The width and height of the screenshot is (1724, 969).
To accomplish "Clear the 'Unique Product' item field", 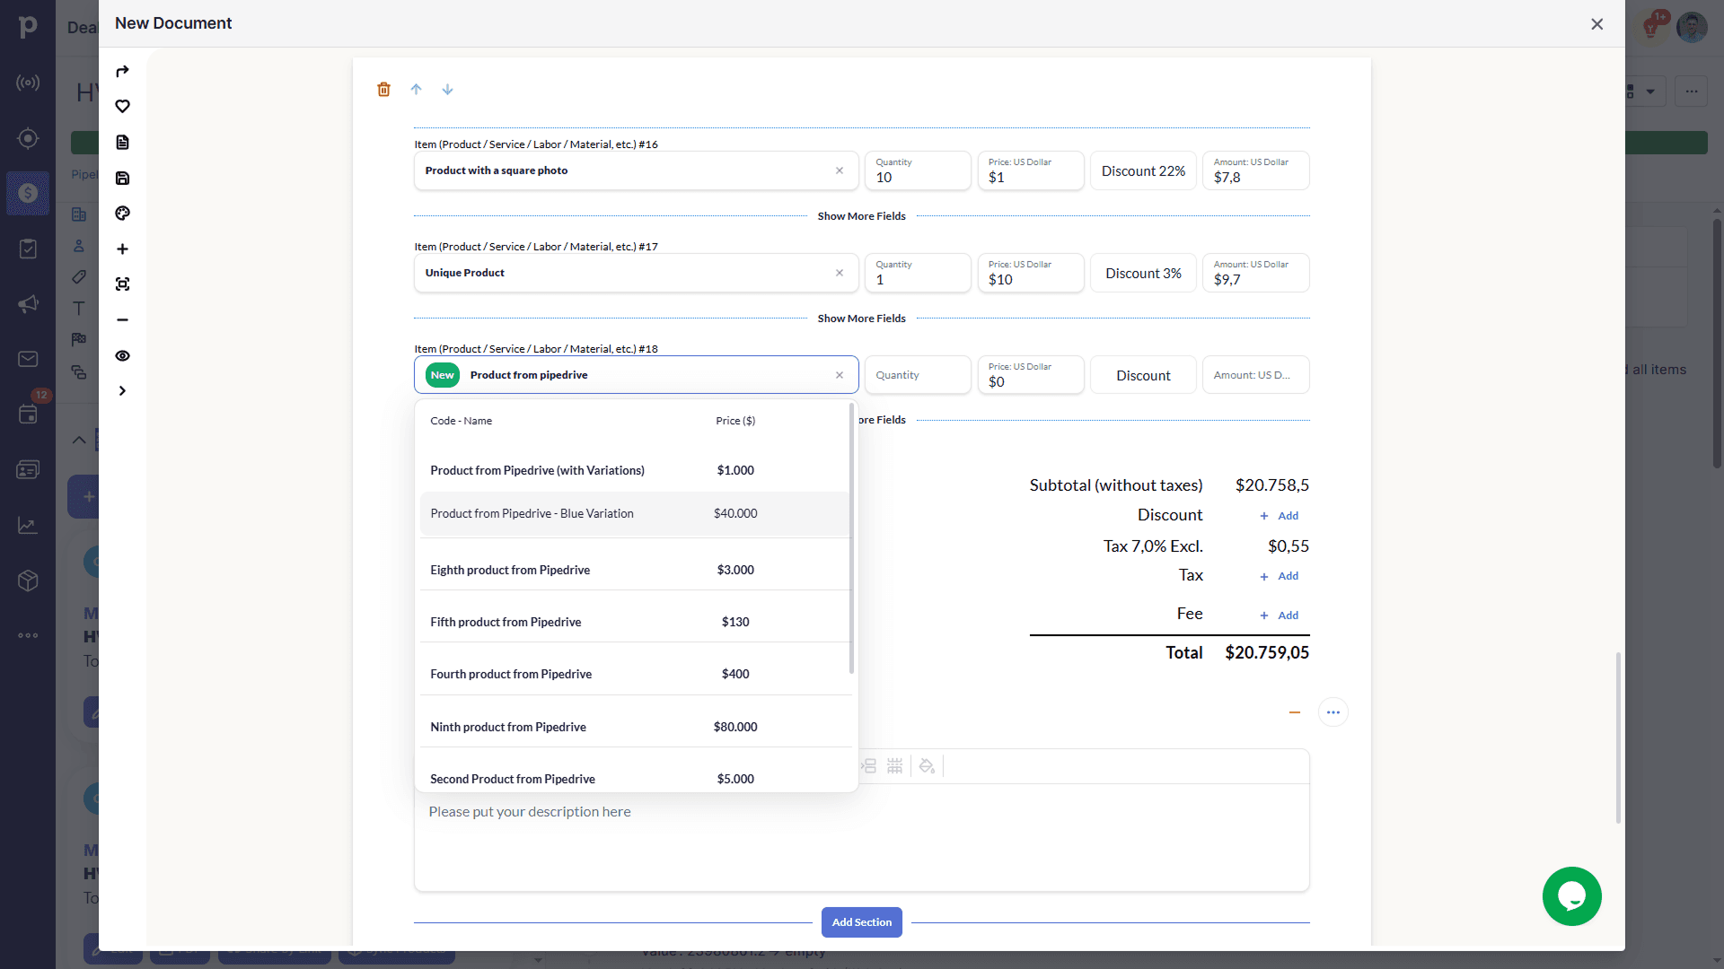I will pos(840,273).
